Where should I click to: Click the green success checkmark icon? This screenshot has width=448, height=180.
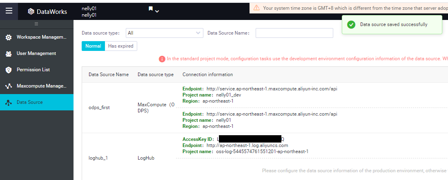coord(351,24)
